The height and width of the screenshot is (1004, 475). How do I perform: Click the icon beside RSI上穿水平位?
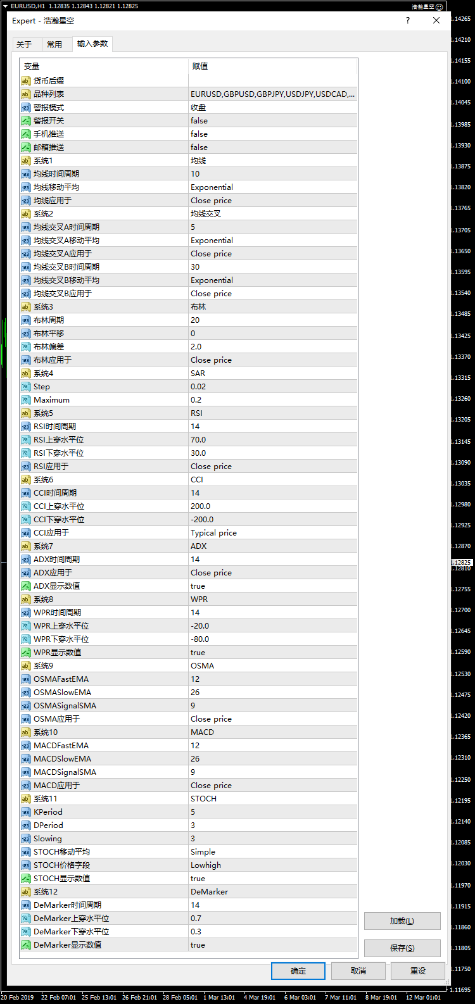click(x=26, y=440)
